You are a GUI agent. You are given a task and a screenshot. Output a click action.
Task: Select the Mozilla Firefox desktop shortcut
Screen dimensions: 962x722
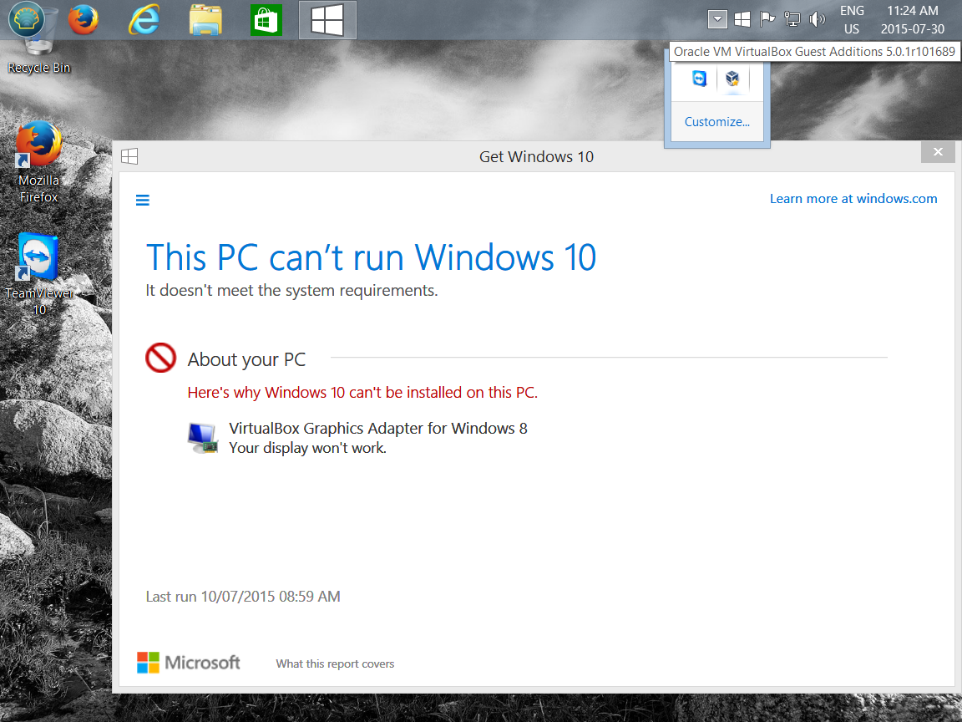coord(38,163)
